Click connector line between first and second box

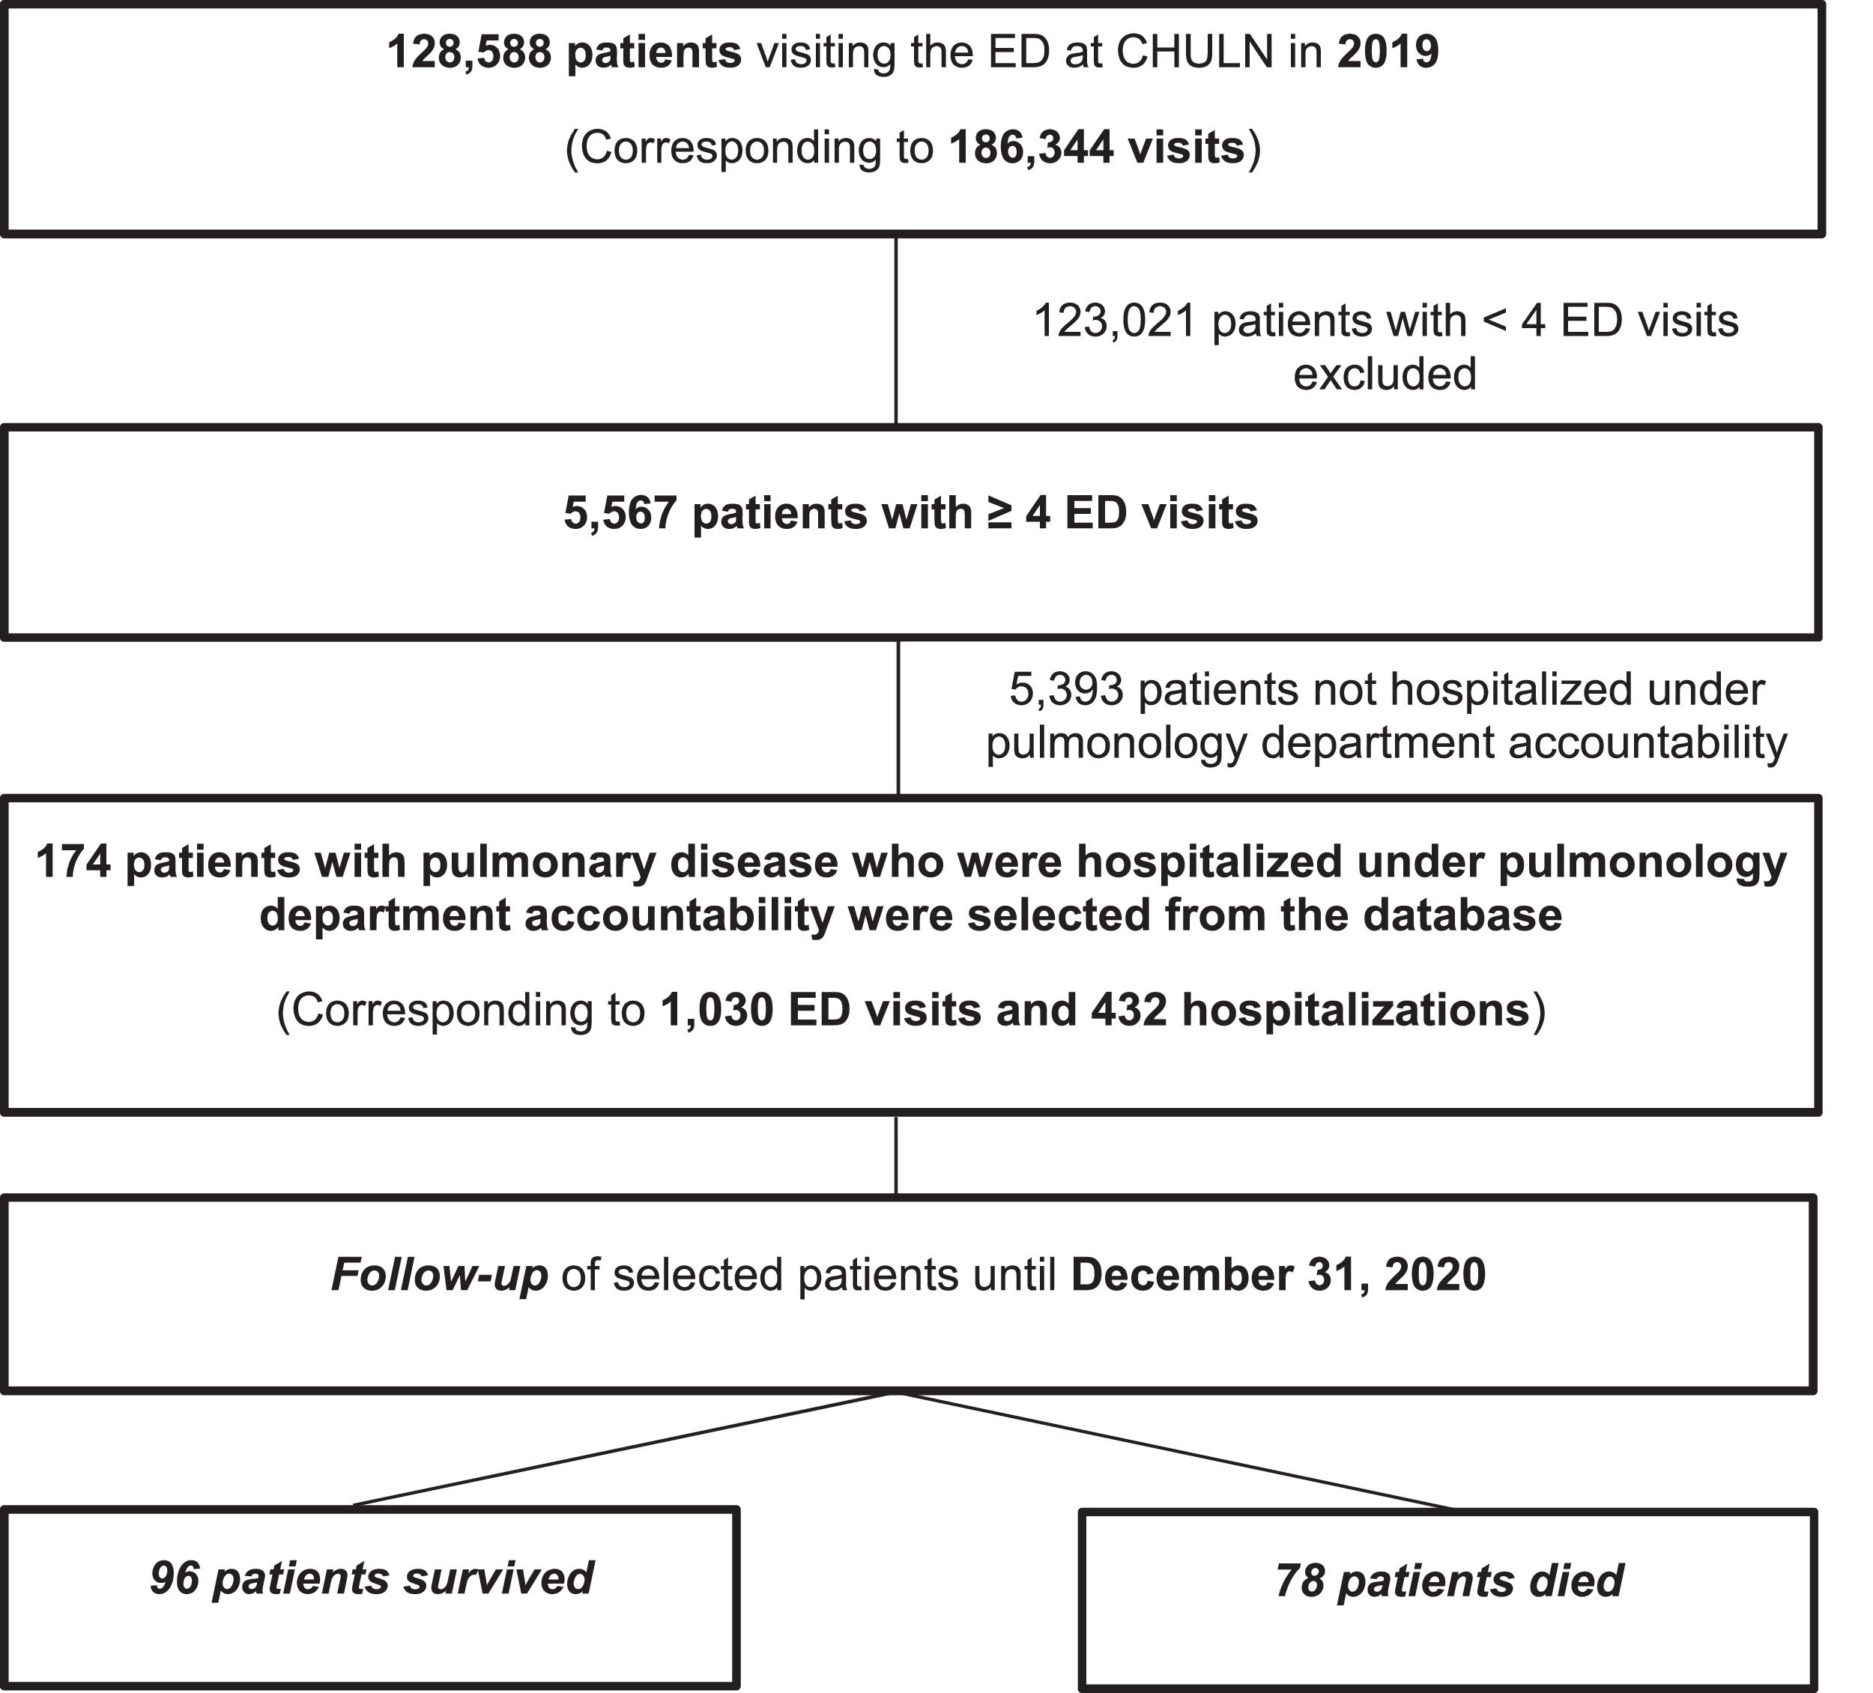(895, 331)
